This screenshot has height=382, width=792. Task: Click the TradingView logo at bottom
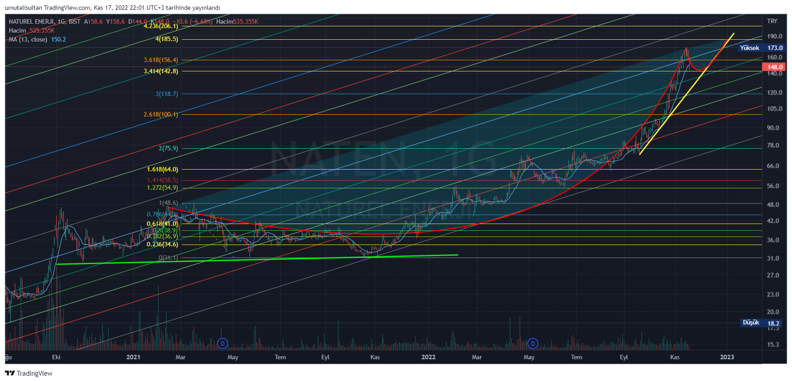(x=29, y=374)
